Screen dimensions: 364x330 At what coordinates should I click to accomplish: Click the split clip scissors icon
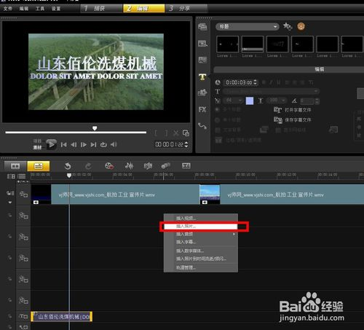(176, 133)
